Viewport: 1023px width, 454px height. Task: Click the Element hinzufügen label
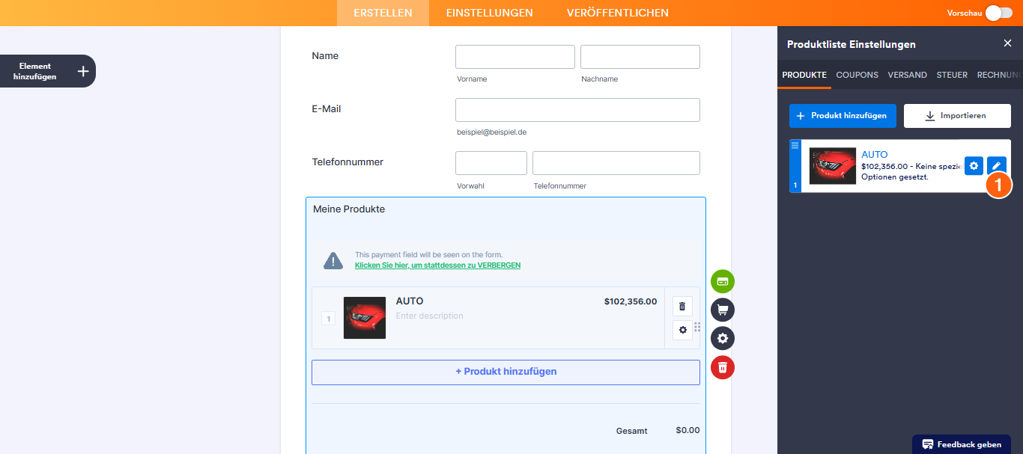[35, 71]
